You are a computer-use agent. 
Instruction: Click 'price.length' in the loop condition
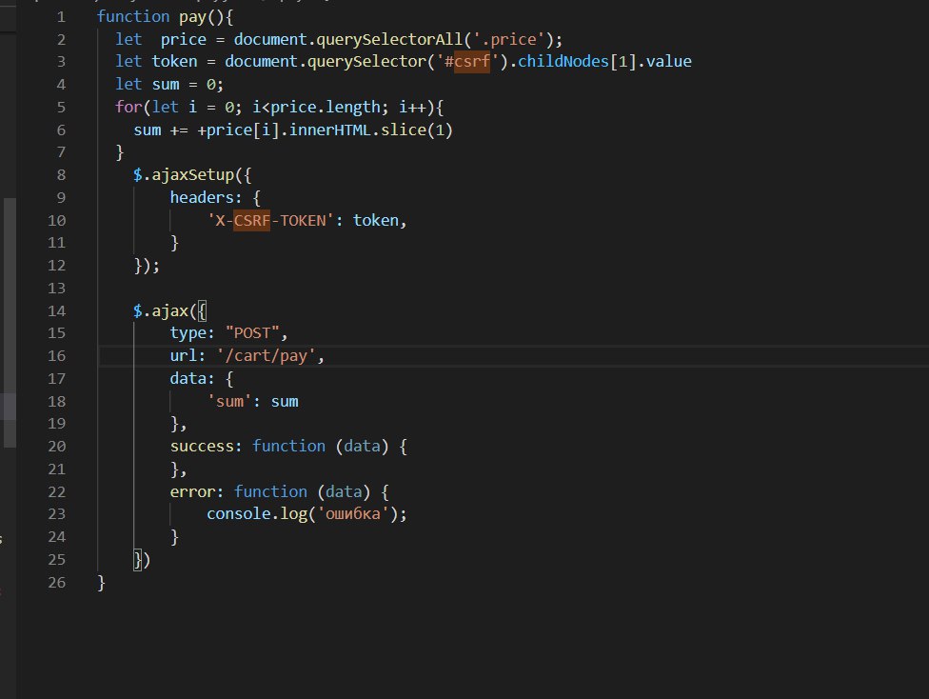(326, 108)
